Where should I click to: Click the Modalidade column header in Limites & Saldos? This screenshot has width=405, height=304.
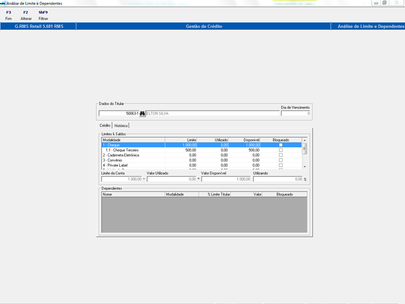133,140
